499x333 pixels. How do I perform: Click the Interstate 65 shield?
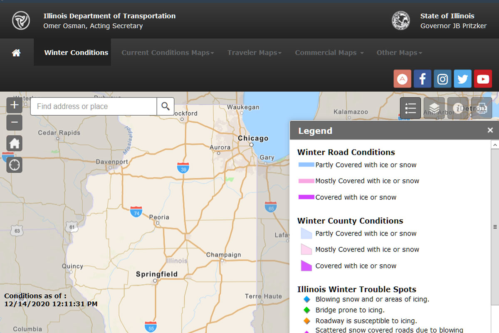pos(271,207)
